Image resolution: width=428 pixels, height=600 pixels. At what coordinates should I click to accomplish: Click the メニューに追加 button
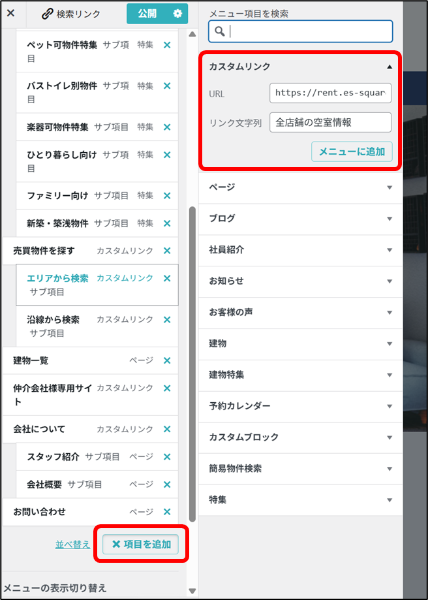coord(352,151)
